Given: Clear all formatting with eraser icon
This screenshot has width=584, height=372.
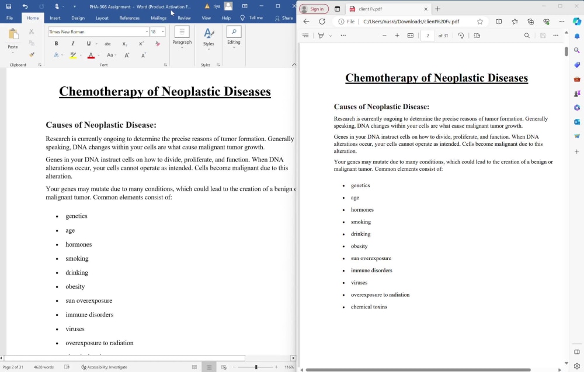Looking at the screenshot, I should (158, 44).
